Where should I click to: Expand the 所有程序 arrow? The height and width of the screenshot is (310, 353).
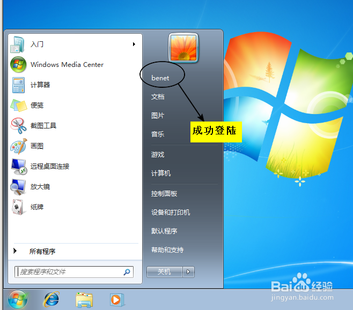click(x=15, y=251)
